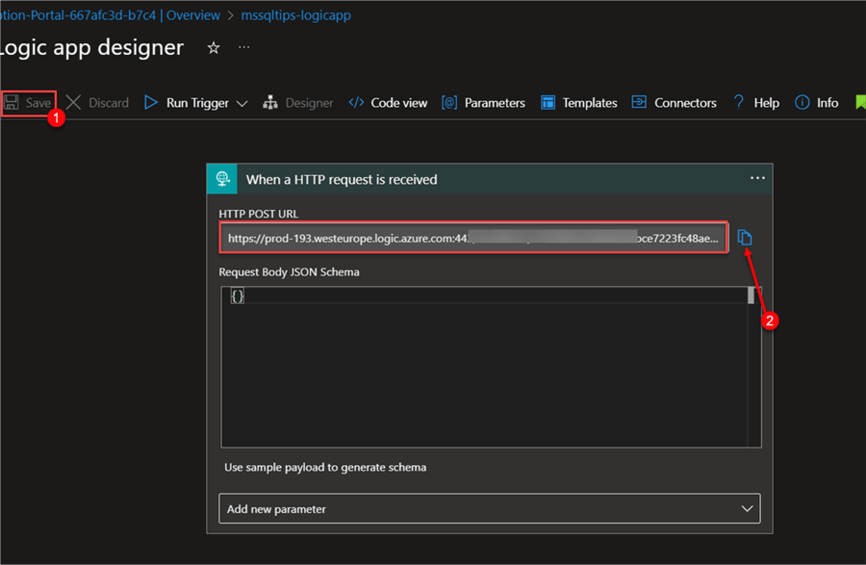This screenshot has width=866, height=565.
Task: Click the Help question mark icon
Action: click(x=739, y=103)
